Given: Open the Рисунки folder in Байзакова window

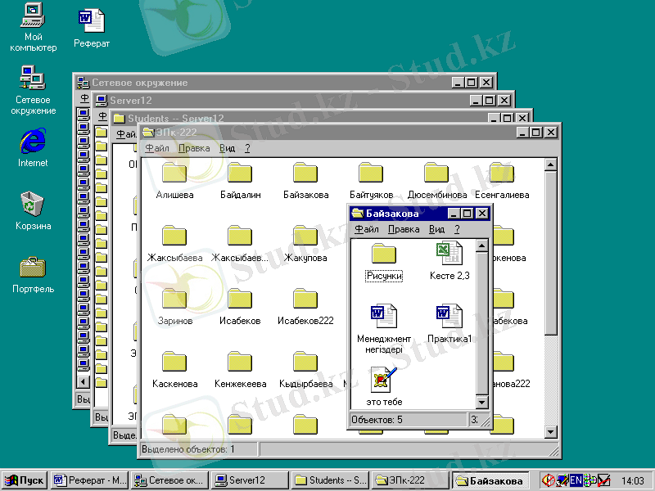Looking at the screenshot, I should [383, 254].
